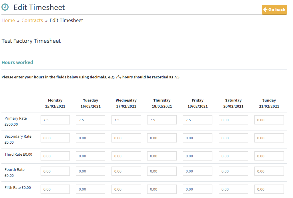Image resolution: width=293 pixels, height=198 pixels.
Task: Select Secondary Rate Friday hours field
Action: (x=198, y=138)
